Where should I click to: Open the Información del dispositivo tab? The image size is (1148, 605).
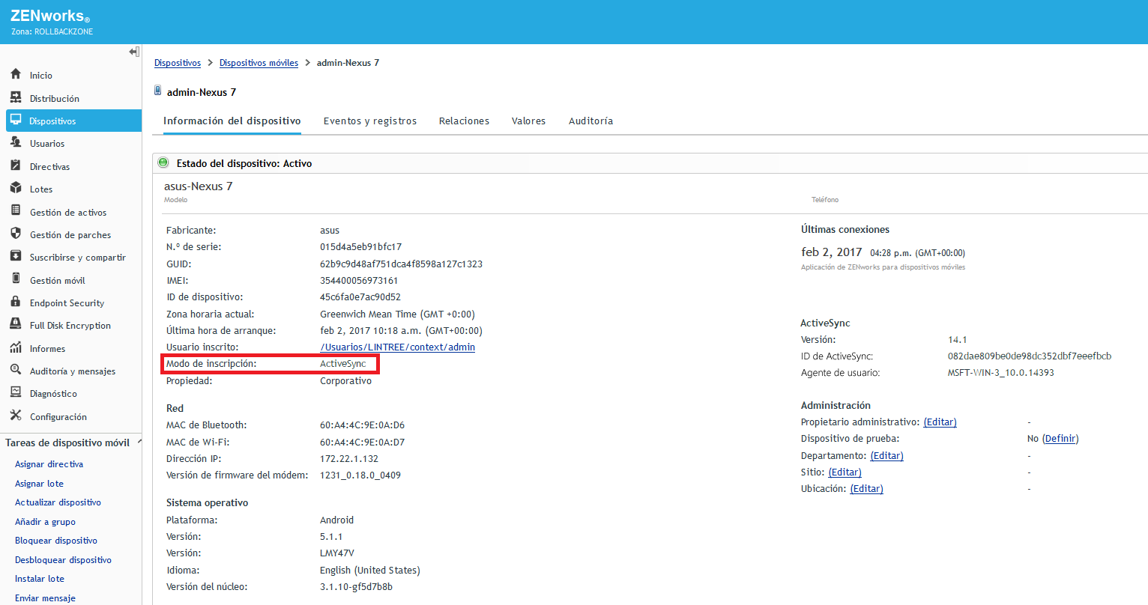tap(232, 121)
